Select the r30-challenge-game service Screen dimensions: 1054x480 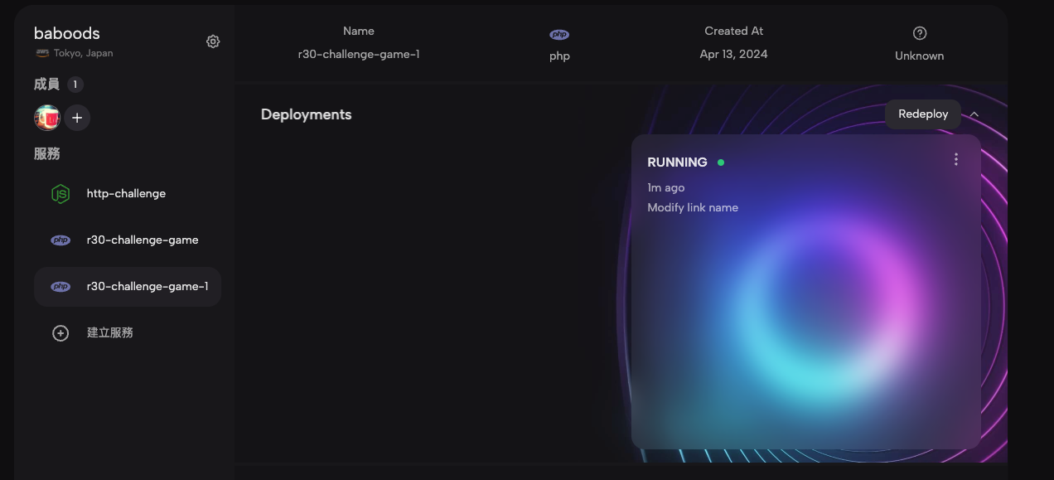click(142, 240)
